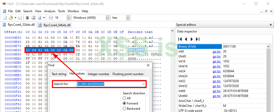The width and height of the screenshot is (274, 112).
Task: Switch to Text-string tab in Find
Action: 59,74
